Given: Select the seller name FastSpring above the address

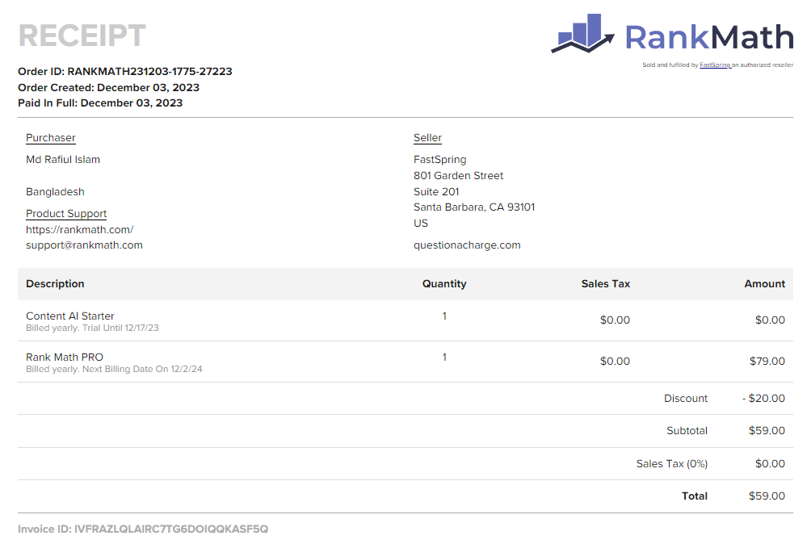Looking at the screenshot, I should [x=440, y=159].
